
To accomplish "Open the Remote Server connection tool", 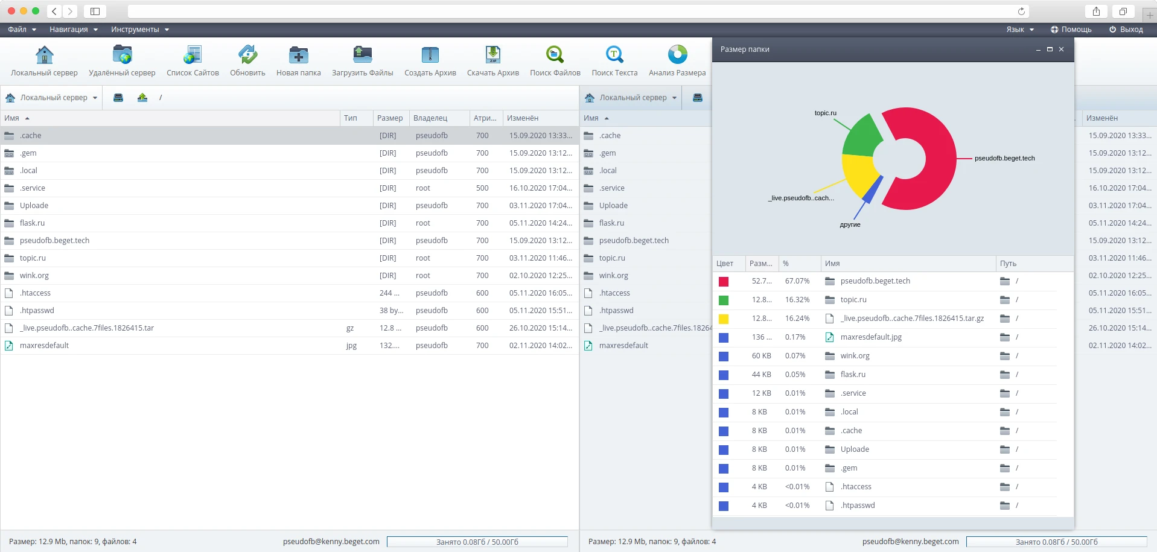I will pyautogui.click(x=122, y=55).
